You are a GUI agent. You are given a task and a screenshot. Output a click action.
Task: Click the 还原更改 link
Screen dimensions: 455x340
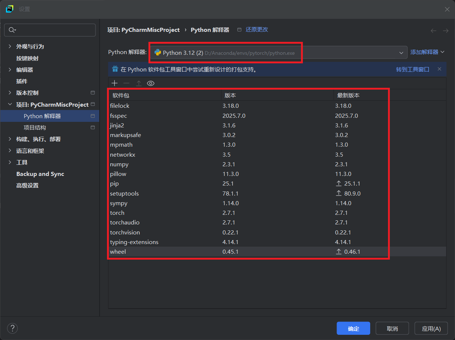[257, 30]
